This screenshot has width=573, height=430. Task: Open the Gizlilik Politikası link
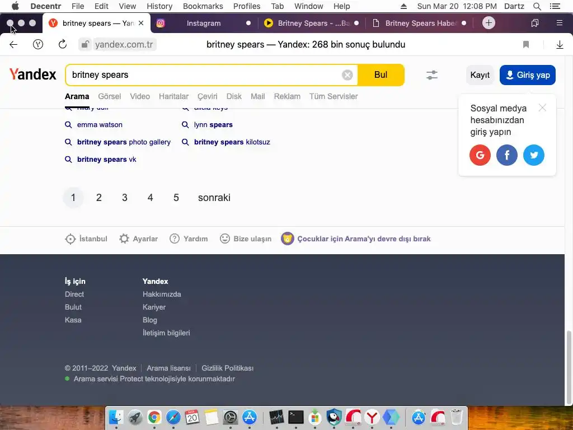tap(227, 368)
